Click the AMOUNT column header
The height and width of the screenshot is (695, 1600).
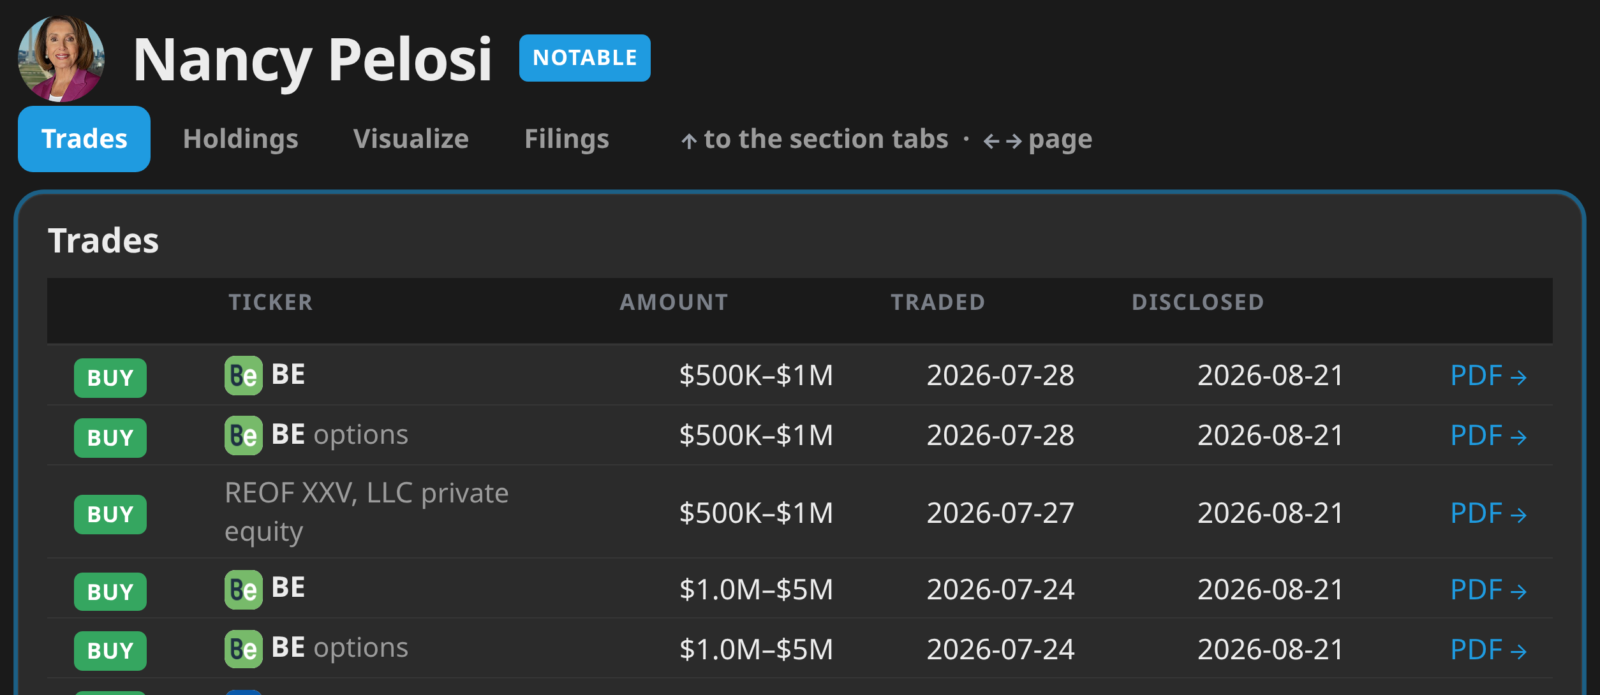click(x=674, y=302)
